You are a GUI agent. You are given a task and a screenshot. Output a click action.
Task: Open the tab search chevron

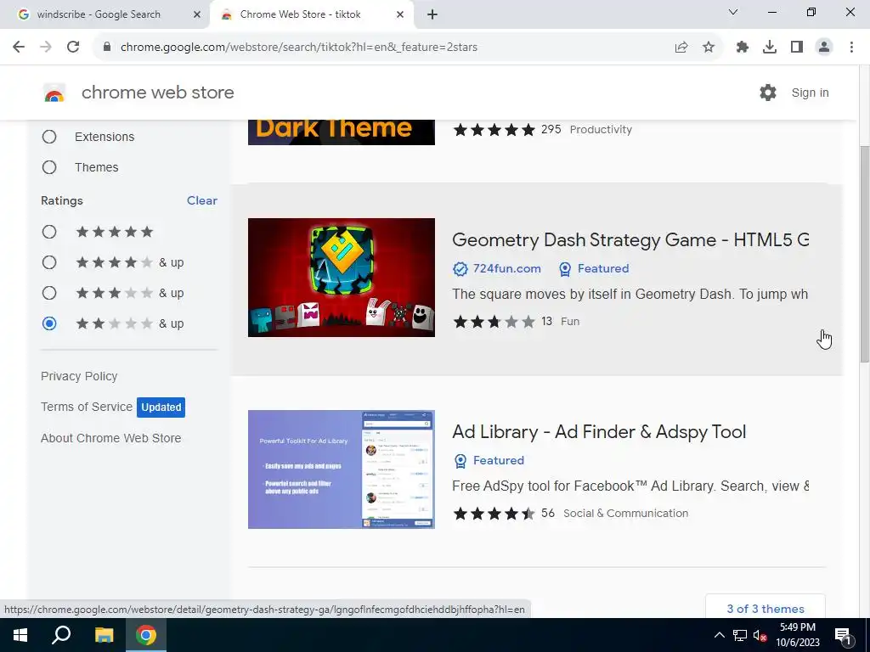pos(733,12)
